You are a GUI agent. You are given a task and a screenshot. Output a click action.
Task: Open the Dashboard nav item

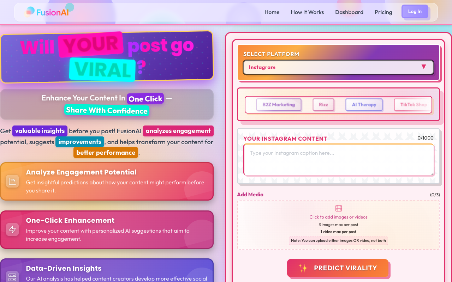pyautogui.click(x=349, y=12)
